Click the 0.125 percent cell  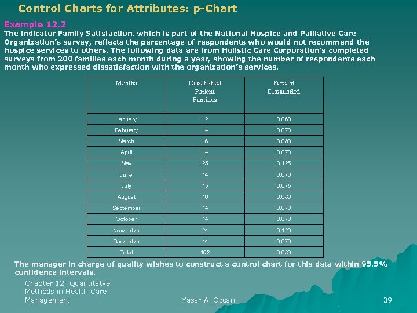(284, 163)
